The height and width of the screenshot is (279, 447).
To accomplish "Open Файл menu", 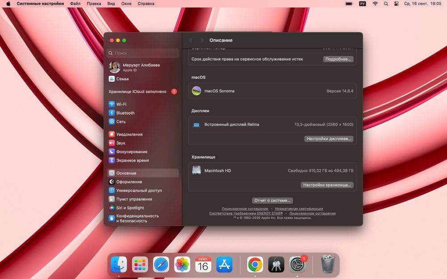I will 75,4.
